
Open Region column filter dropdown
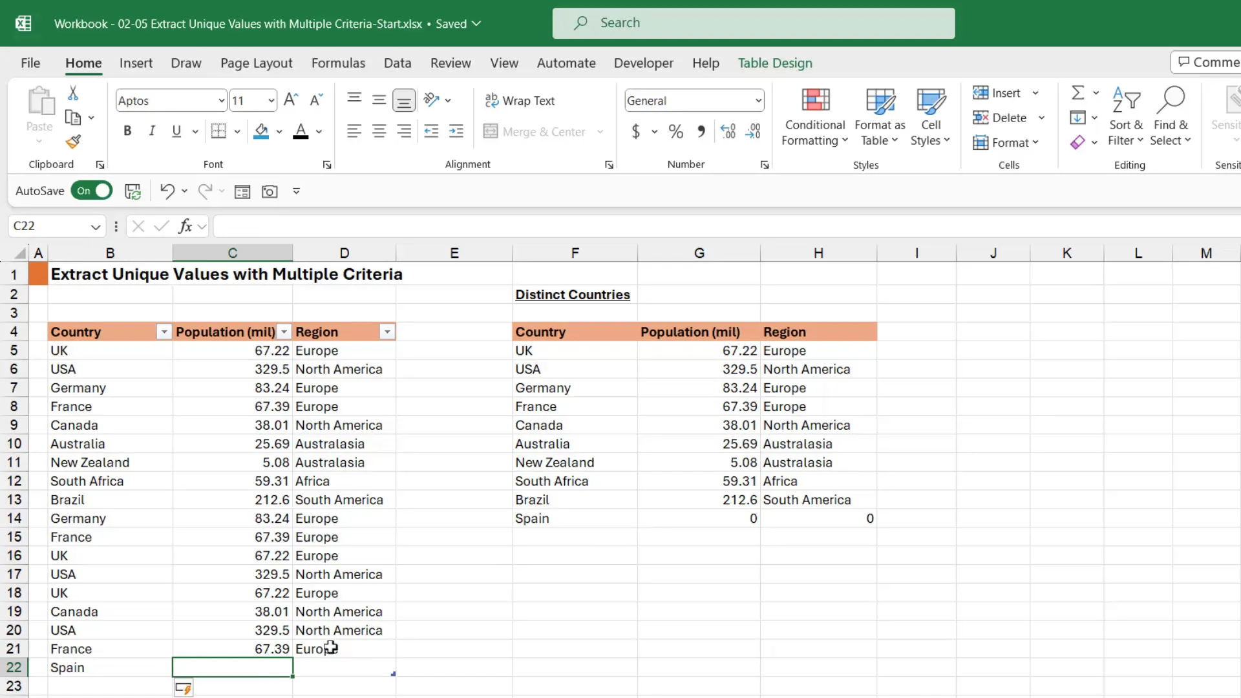tap(387, 332)
